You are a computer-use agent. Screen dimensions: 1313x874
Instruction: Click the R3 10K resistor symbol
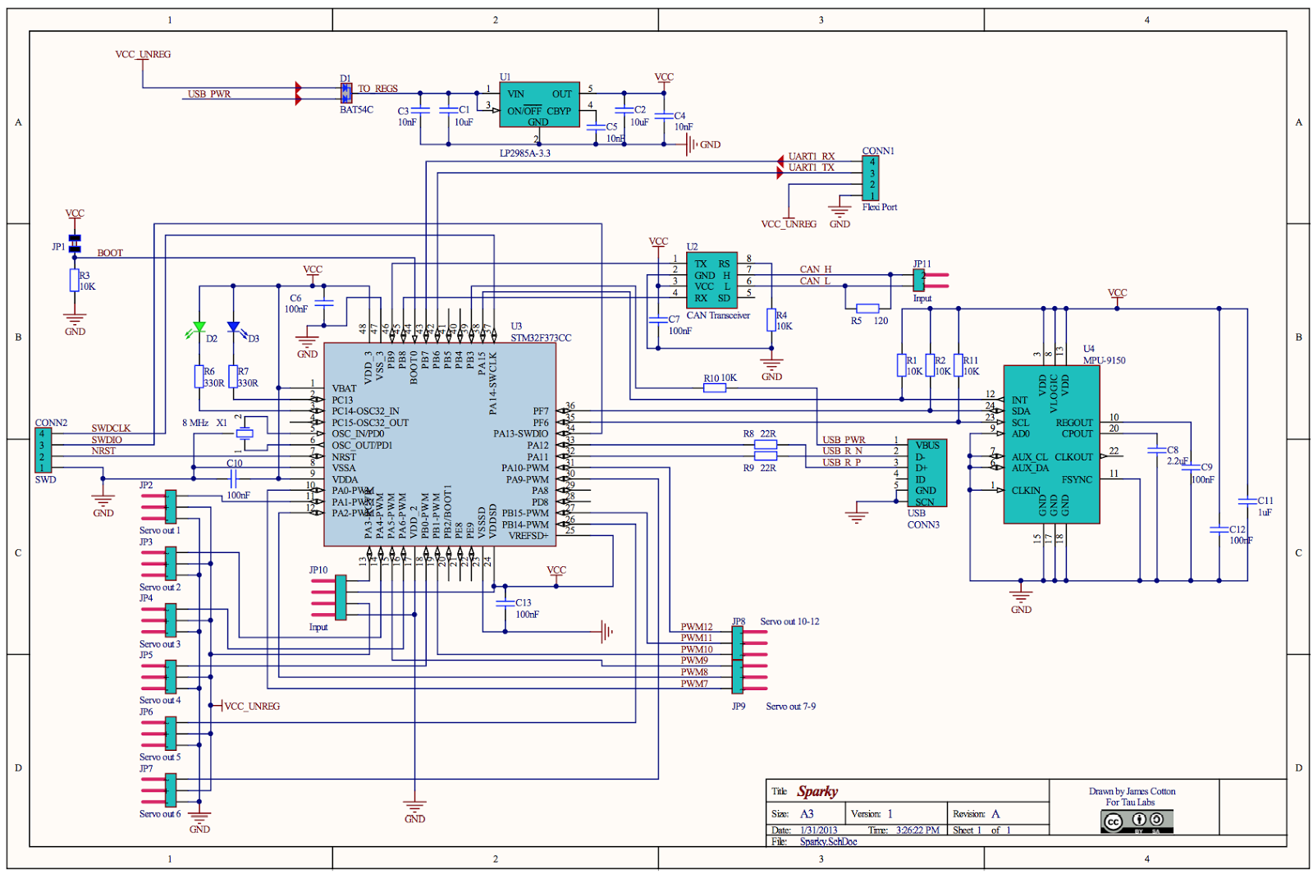tap(75, 281)
